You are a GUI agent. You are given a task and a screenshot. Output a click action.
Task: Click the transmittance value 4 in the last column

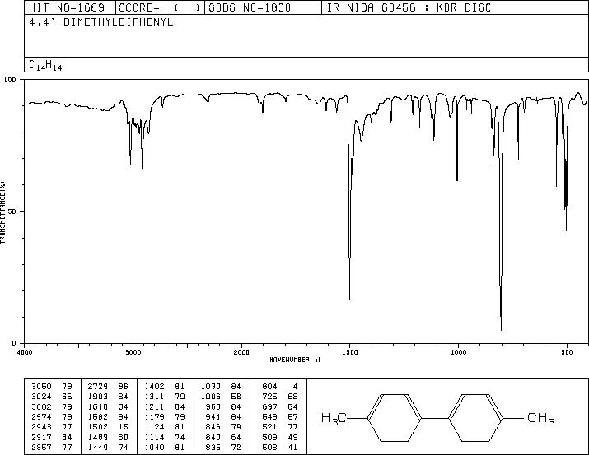(x=295, y=387)
